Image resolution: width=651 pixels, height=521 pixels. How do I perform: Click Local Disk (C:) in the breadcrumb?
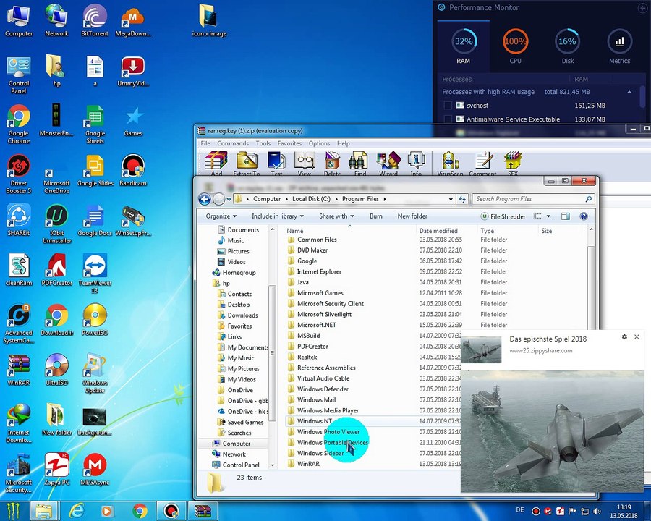(311, 199)
